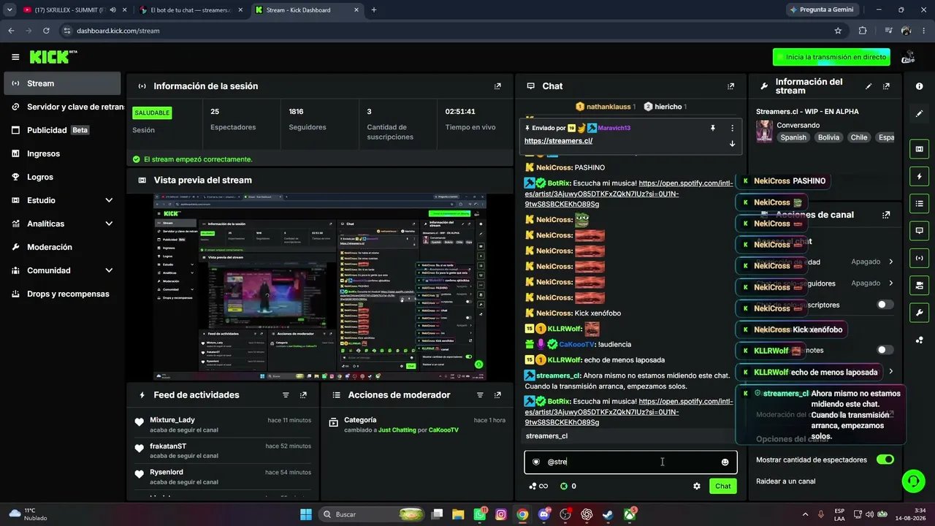Open chat settings gear
This screenshot has height=526, width=935.
point(697,486)
